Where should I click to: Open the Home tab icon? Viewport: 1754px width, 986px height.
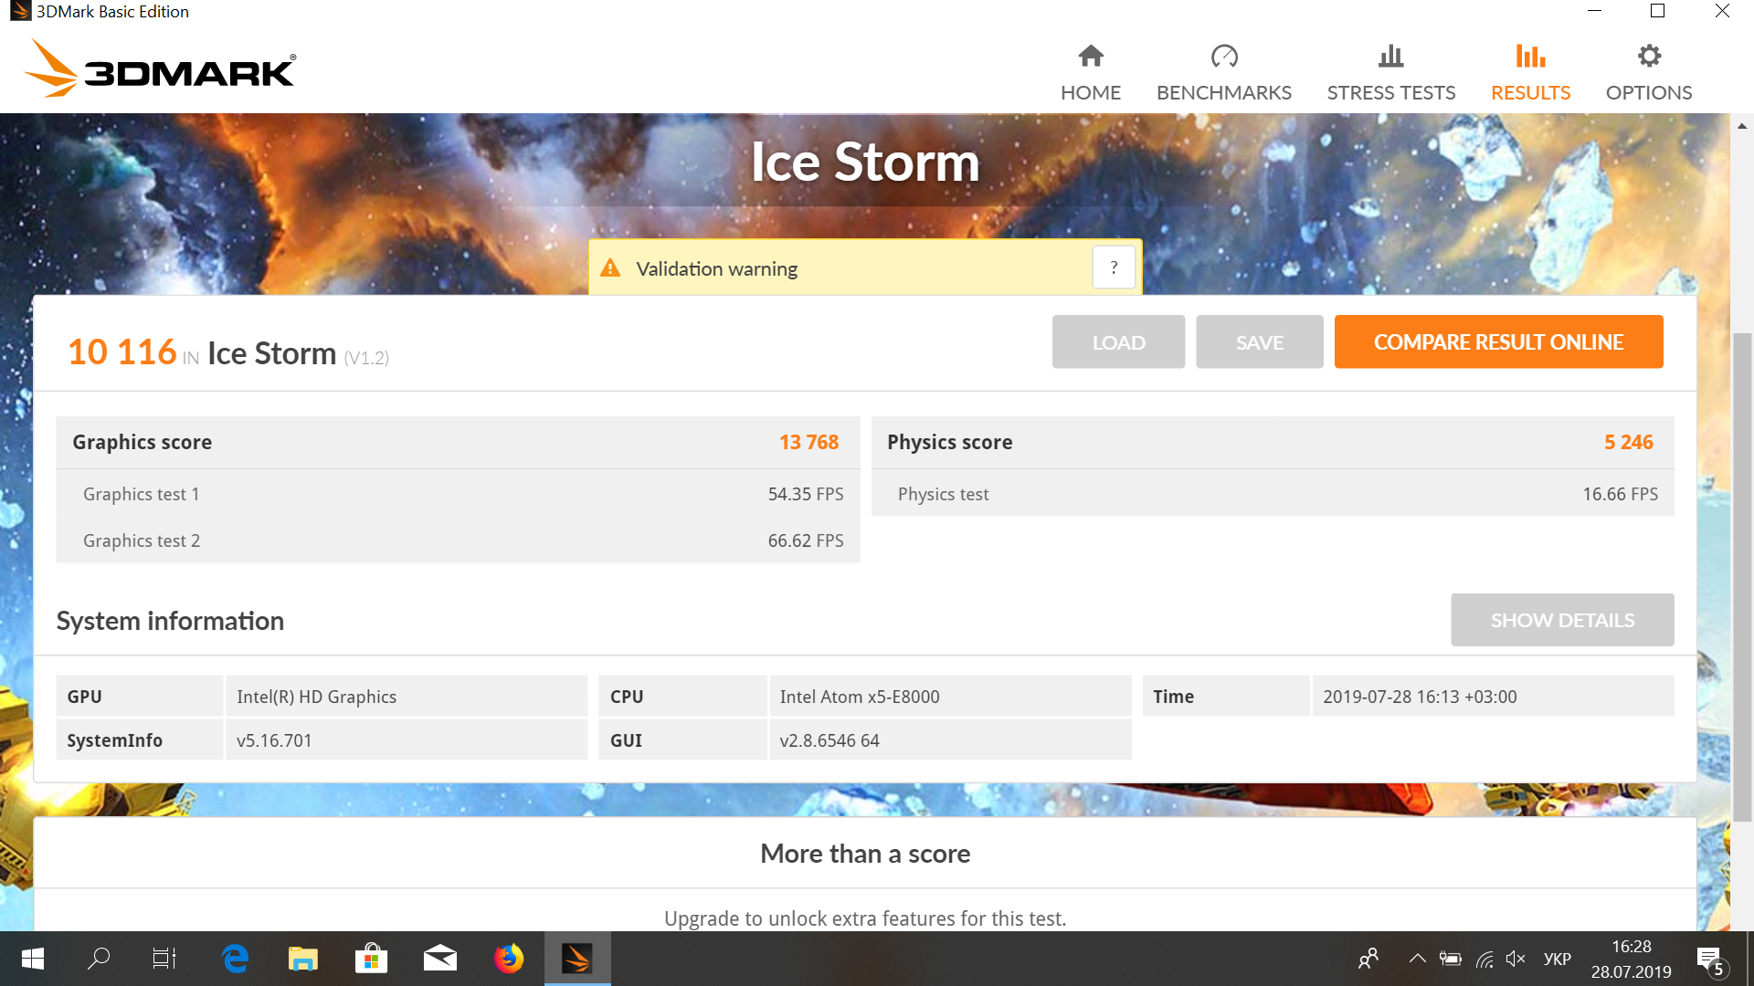tap(1091, 57)
